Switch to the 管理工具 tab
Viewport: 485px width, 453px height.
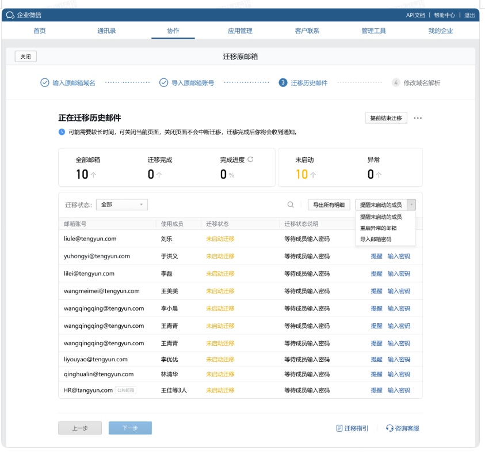374,31
